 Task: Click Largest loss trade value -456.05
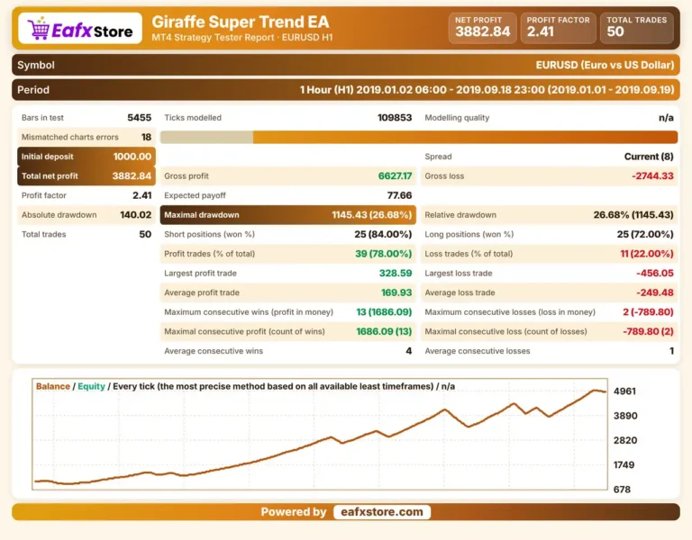click(655, 273)
